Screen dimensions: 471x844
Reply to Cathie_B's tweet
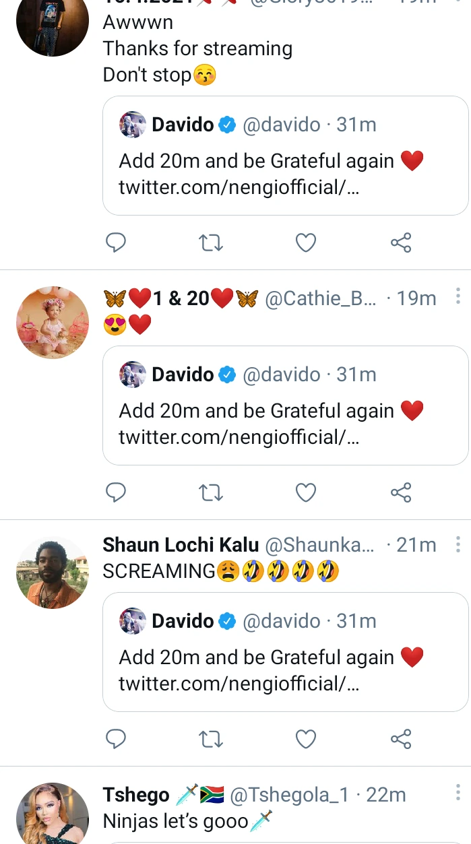coord(116,492)
